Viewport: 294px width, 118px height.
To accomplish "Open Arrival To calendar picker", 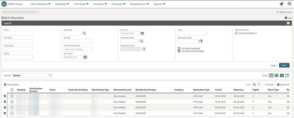I will 142,33.
